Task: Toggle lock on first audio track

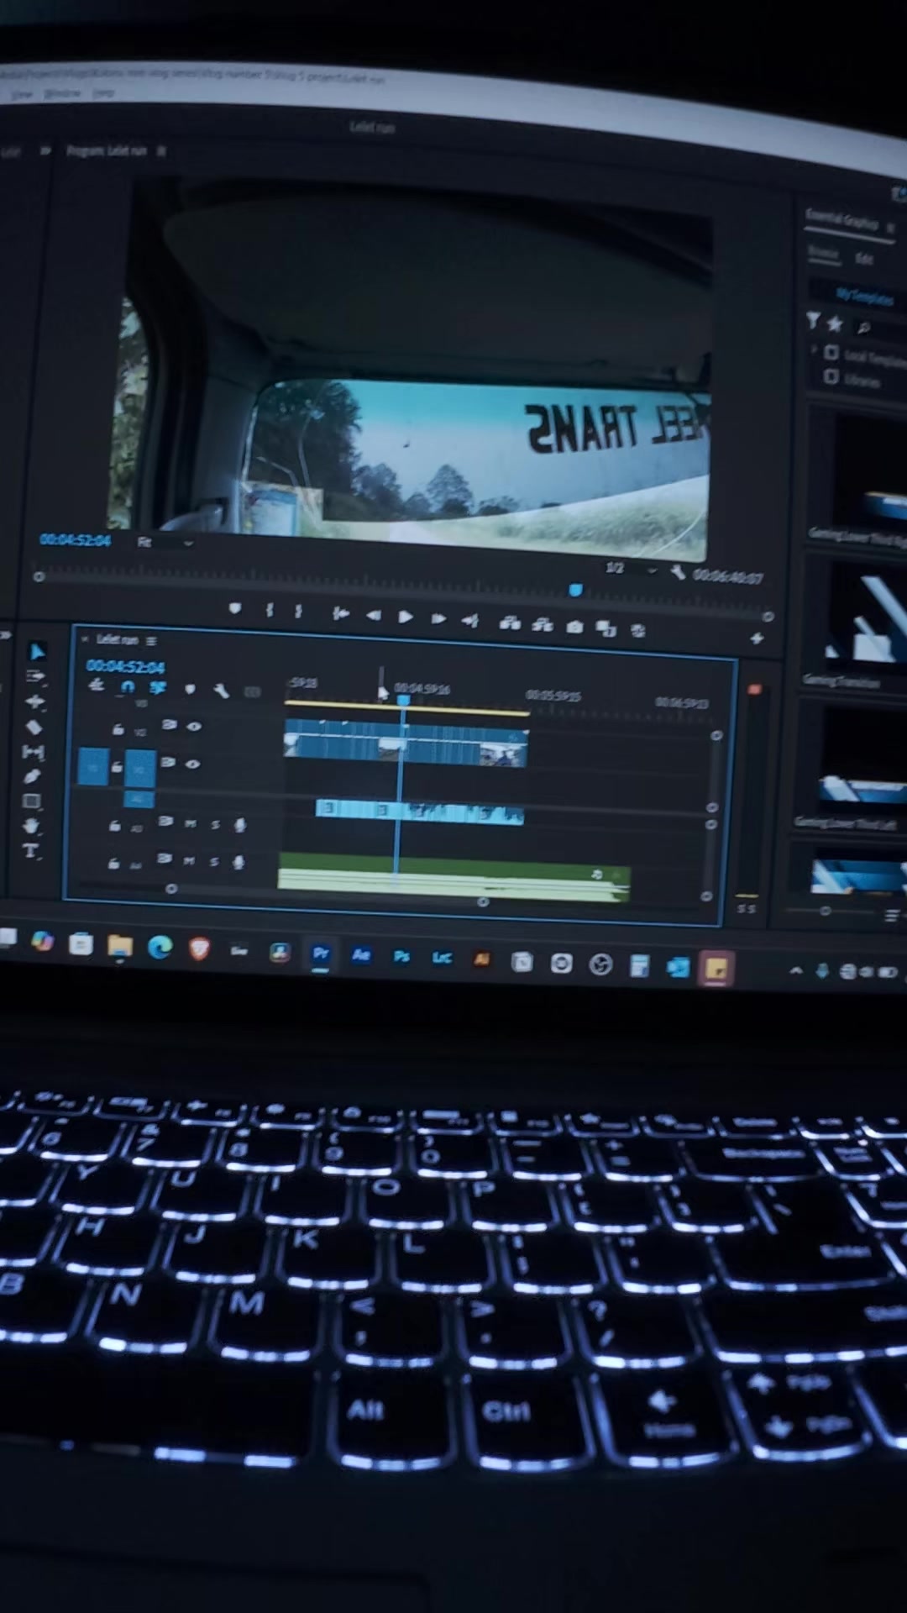Action: (114, 827)
